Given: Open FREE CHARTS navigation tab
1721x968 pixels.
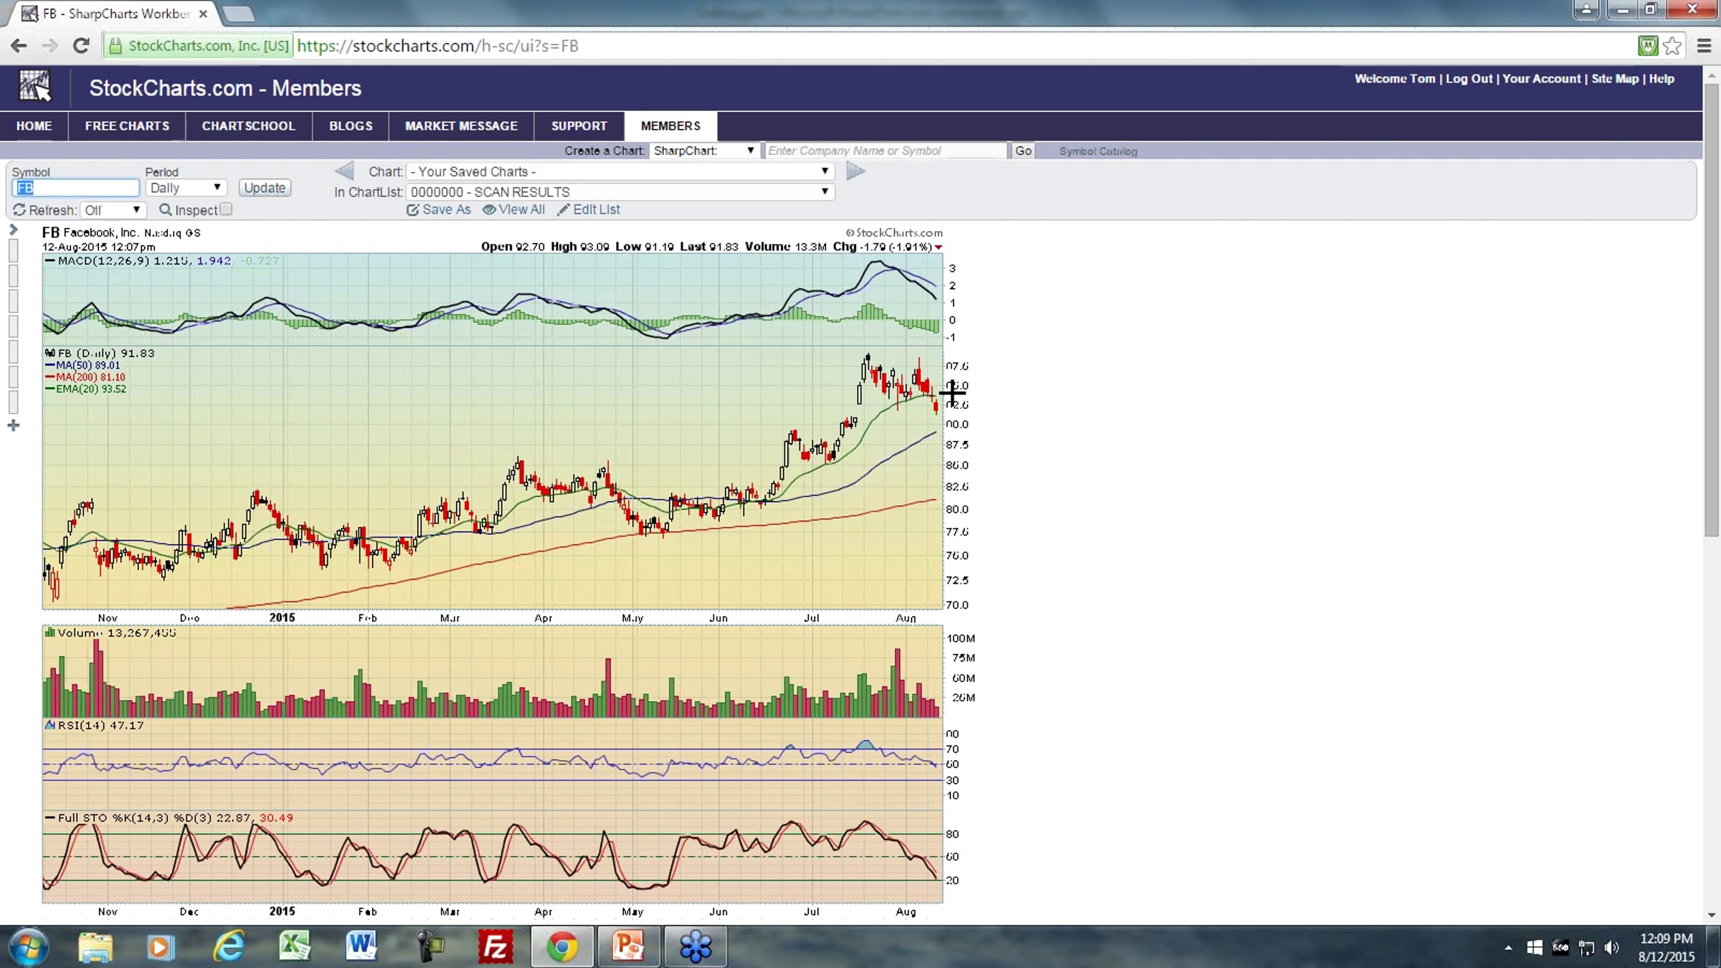Looking at the screenshot, I should (127, 126).
